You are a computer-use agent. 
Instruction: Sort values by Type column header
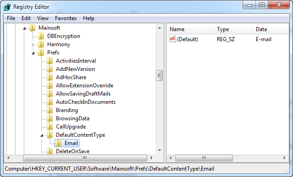point(233,29)
